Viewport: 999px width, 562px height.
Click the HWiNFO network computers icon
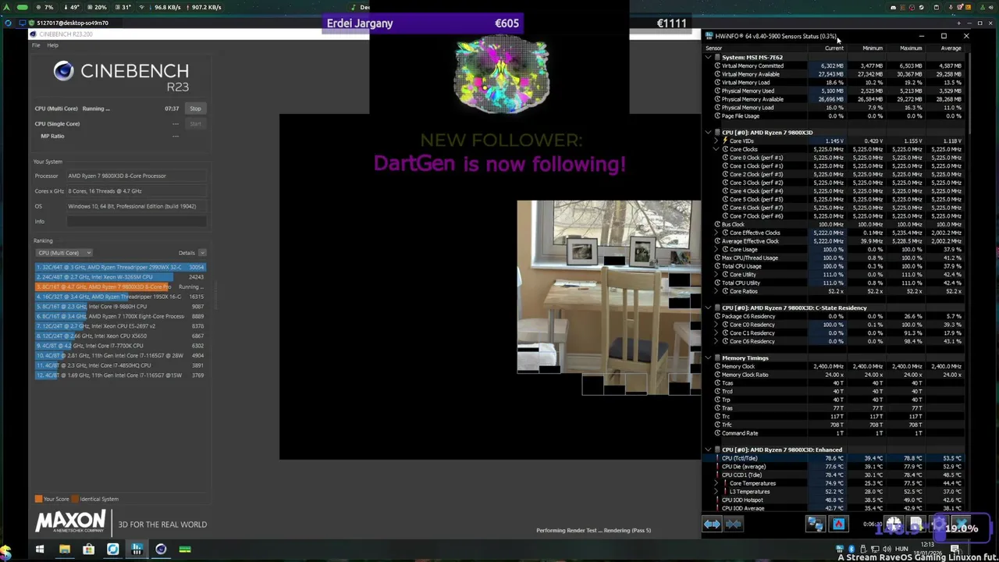click(815, 525)
